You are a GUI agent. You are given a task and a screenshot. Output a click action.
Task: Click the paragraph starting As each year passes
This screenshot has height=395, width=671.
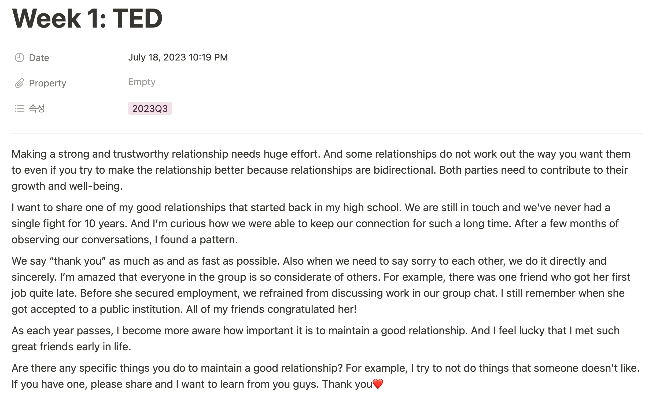point(315,339)
